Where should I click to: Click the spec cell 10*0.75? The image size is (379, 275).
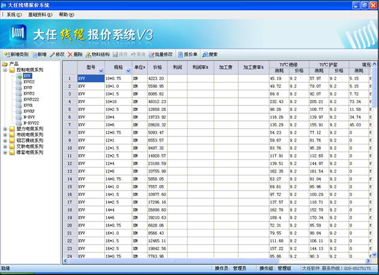click(118, 78)
